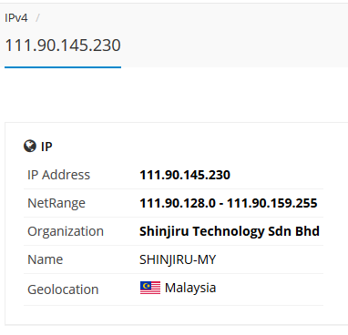Click the Organization row label
Image resolution: width=348 pixels, height=335 pixels.
pyautogui.click(x=66, y=231)
